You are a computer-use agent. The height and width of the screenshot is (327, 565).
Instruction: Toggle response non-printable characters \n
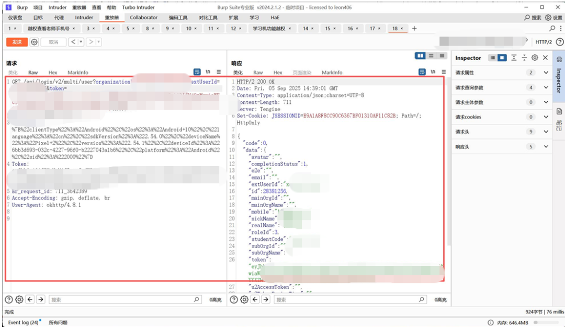click(433, 72)
